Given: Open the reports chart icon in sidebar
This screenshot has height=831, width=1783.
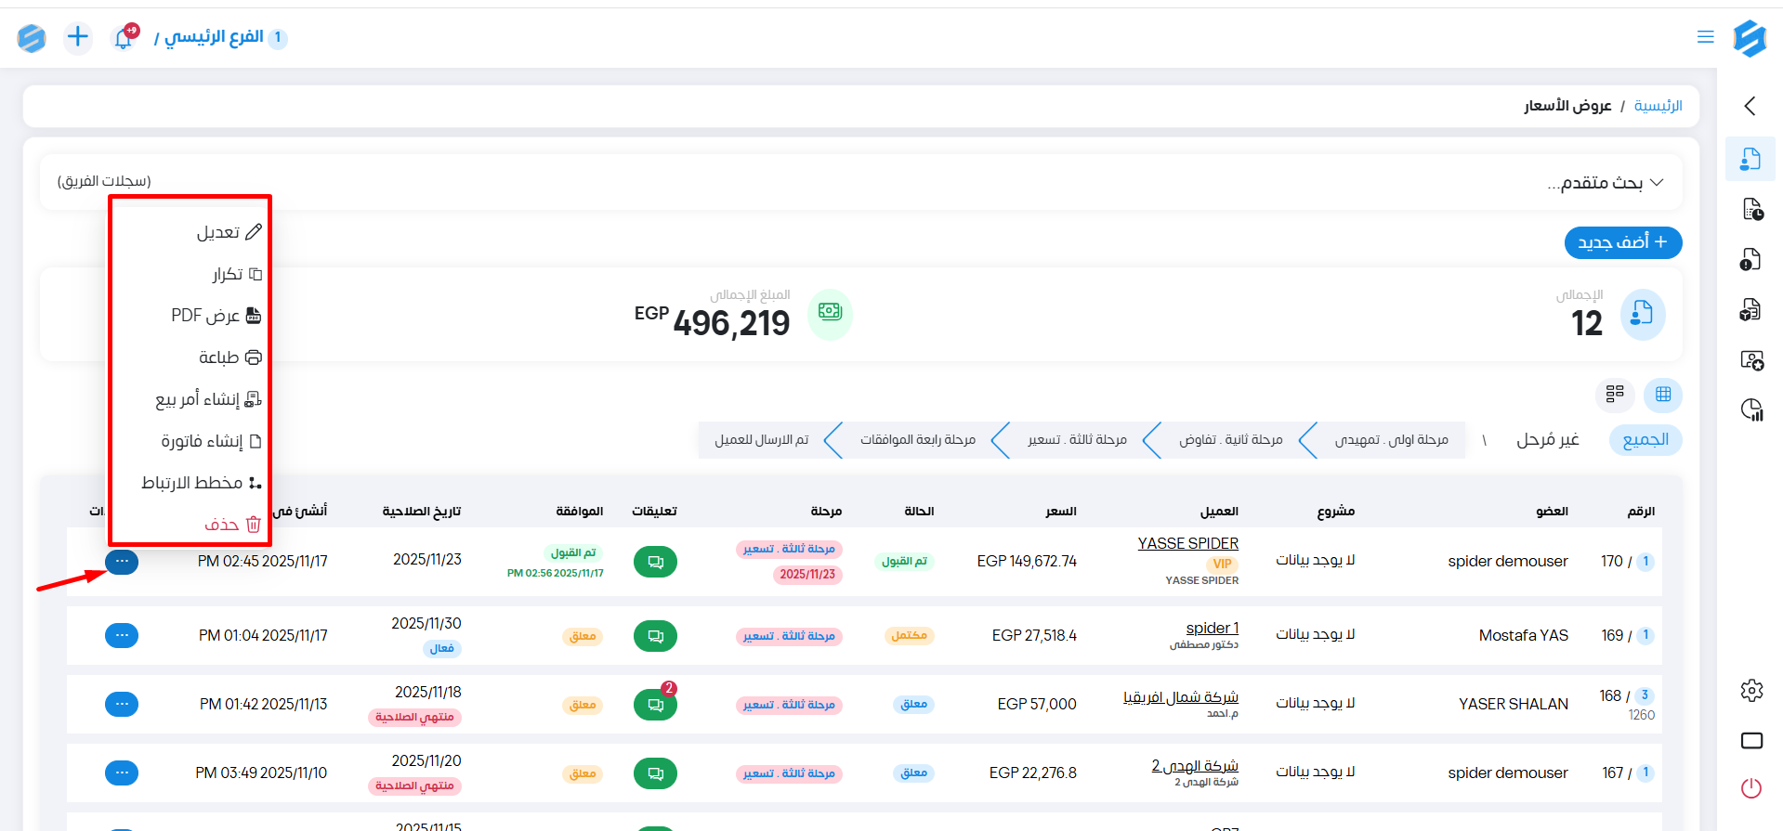Looking at the screenshot, I should (x=1750, y=409).
